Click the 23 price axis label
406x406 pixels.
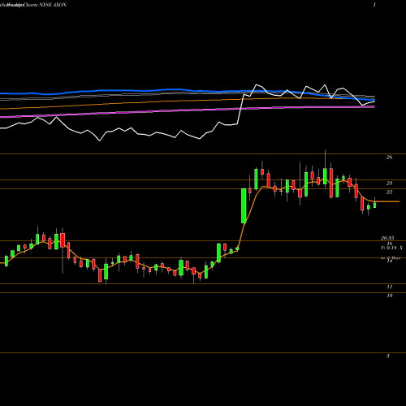click(x=389, y=184)
